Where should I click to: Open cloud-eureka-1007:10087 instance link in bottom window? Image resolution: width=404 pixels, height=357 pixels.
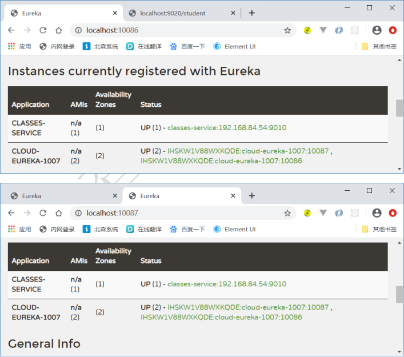[248, 307]
